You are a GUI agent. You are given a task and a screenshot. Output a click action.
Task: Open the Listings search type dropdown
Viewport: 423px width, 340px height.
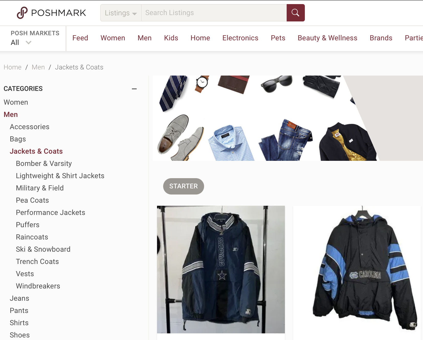pos(121,13)
